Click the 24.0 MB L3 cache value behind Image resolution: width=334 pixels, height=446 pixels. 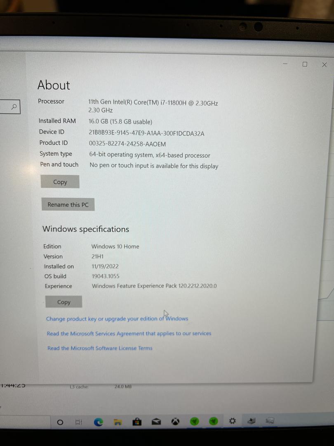click(x=123, y=387)
